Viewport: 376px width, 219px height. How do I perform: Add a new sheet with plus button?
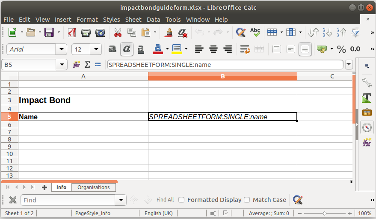tap(44, 187)
